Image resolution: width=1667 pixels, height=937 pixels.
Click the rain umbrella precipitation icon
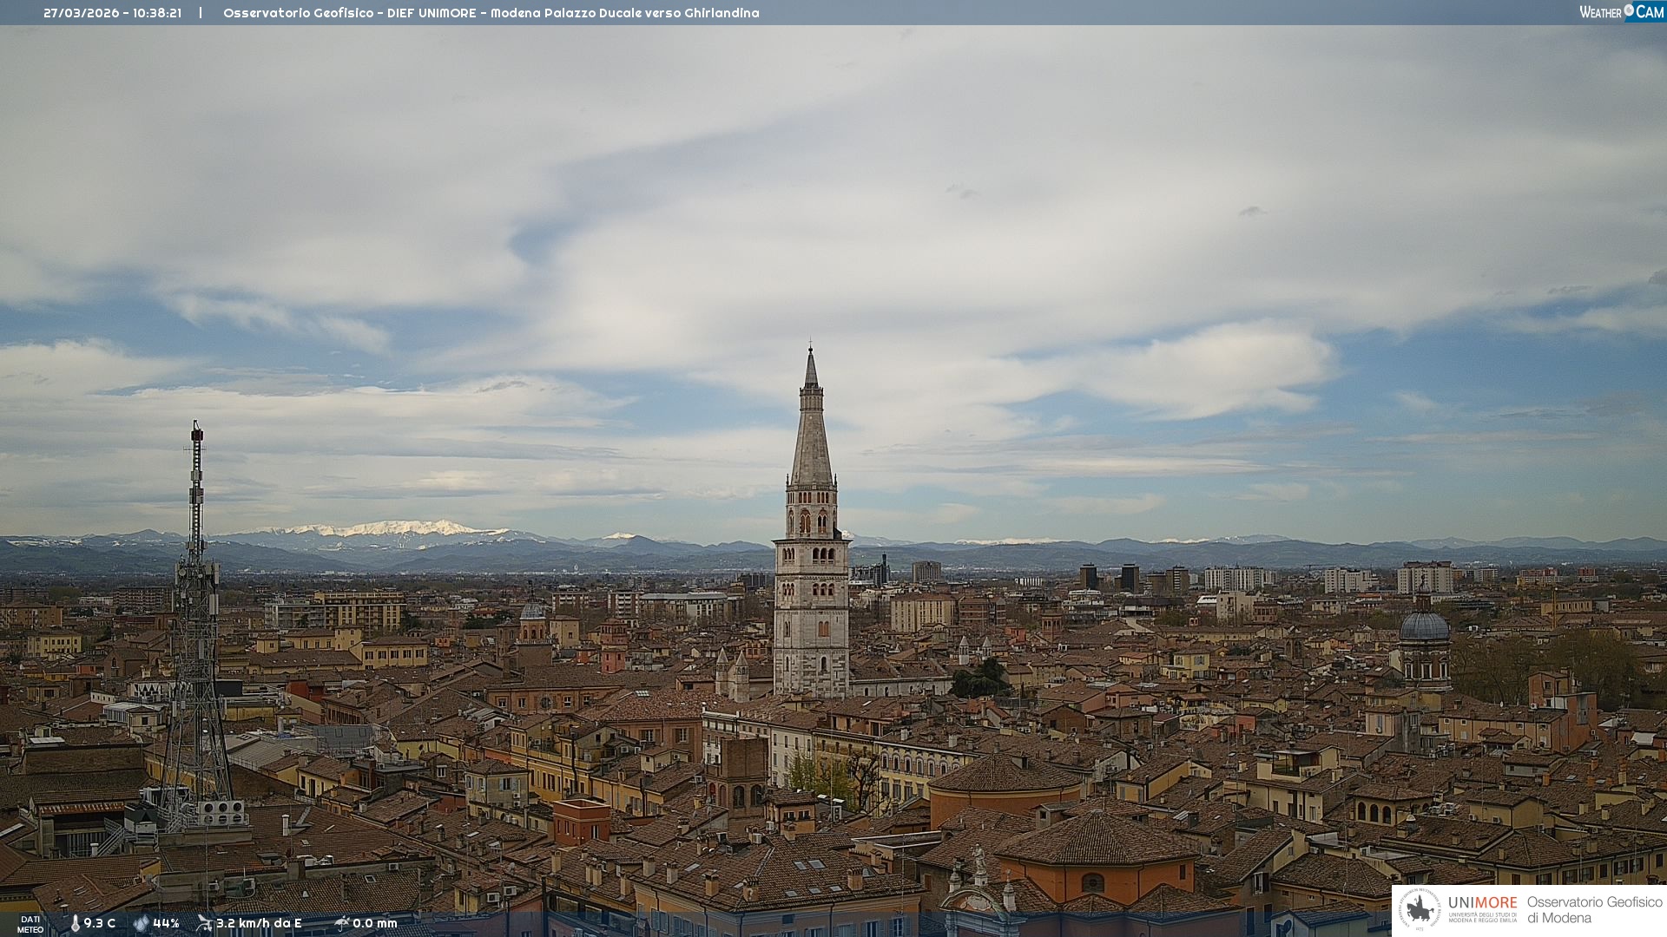(x=341, y=923)
